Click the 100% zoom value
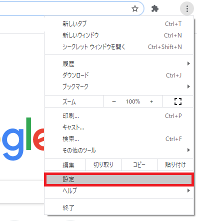Image resolution: width=197 pixels, height=221 pixels. coord(133,101)
